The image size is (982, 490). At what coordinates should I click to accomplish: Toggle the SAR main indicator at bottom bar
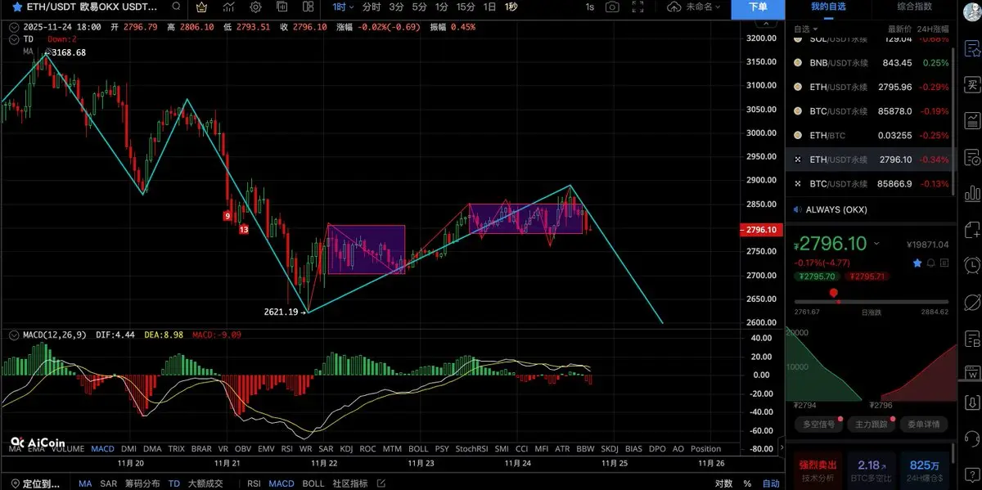109,483
